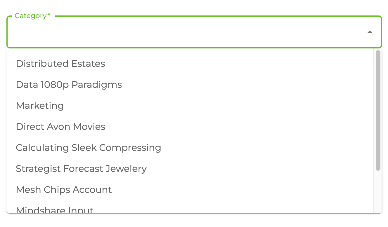Screen dimensions: 388x227
Task: Select Strategist Forecast Jewelery item
Action: tap(81, 169)
